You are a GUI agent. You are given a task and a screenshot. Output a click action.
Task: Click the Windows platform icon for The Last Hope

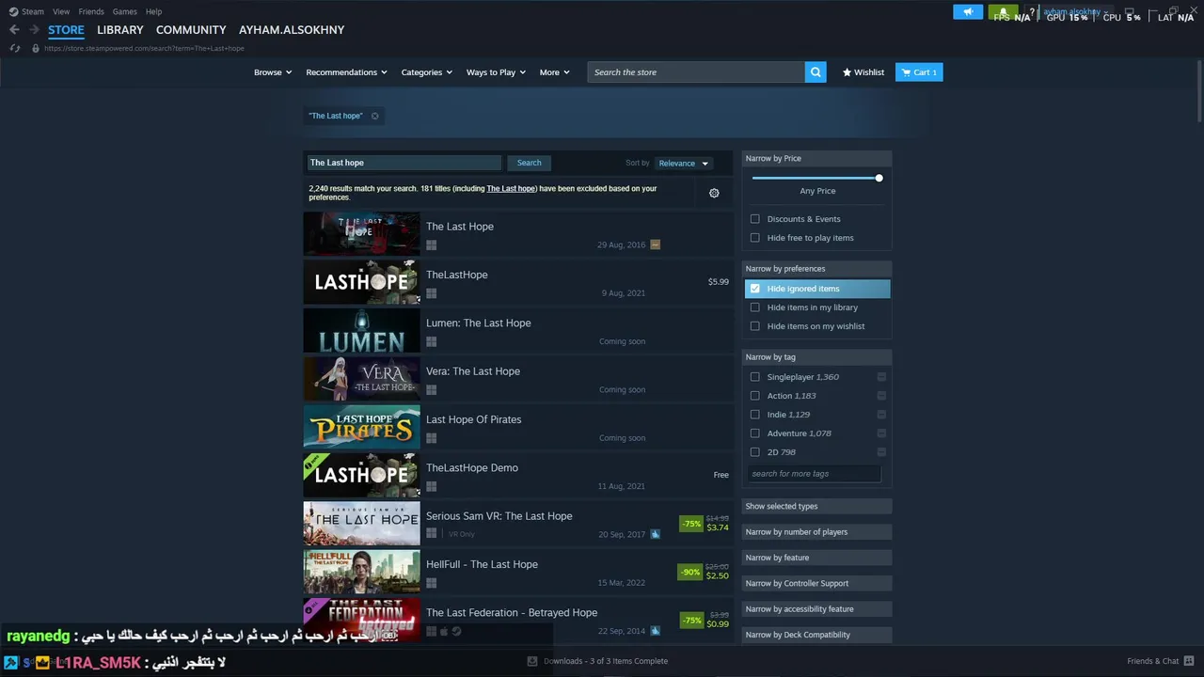tap(431, 244)
